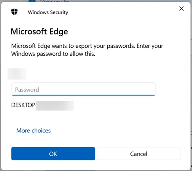Click the 'Security' word in title bar
This screenshot has width=192, height=171.
[59, 12]
